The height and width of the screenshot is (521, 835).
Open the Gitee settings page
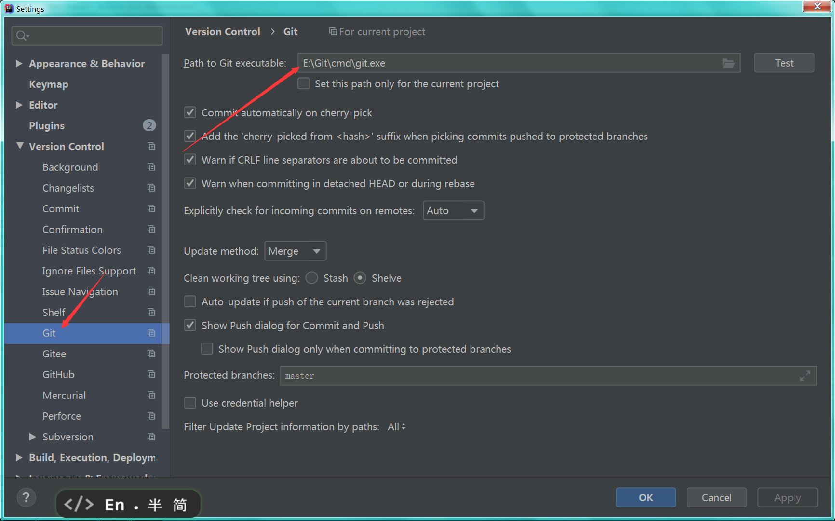tap(54, 354)
